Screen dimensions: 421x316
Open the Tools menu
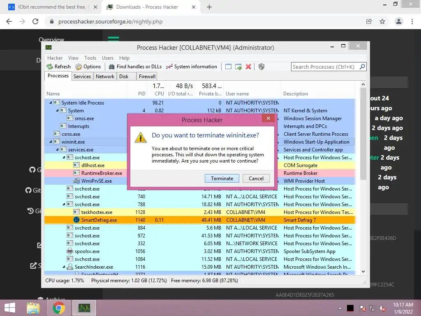(x=90, y=58)
